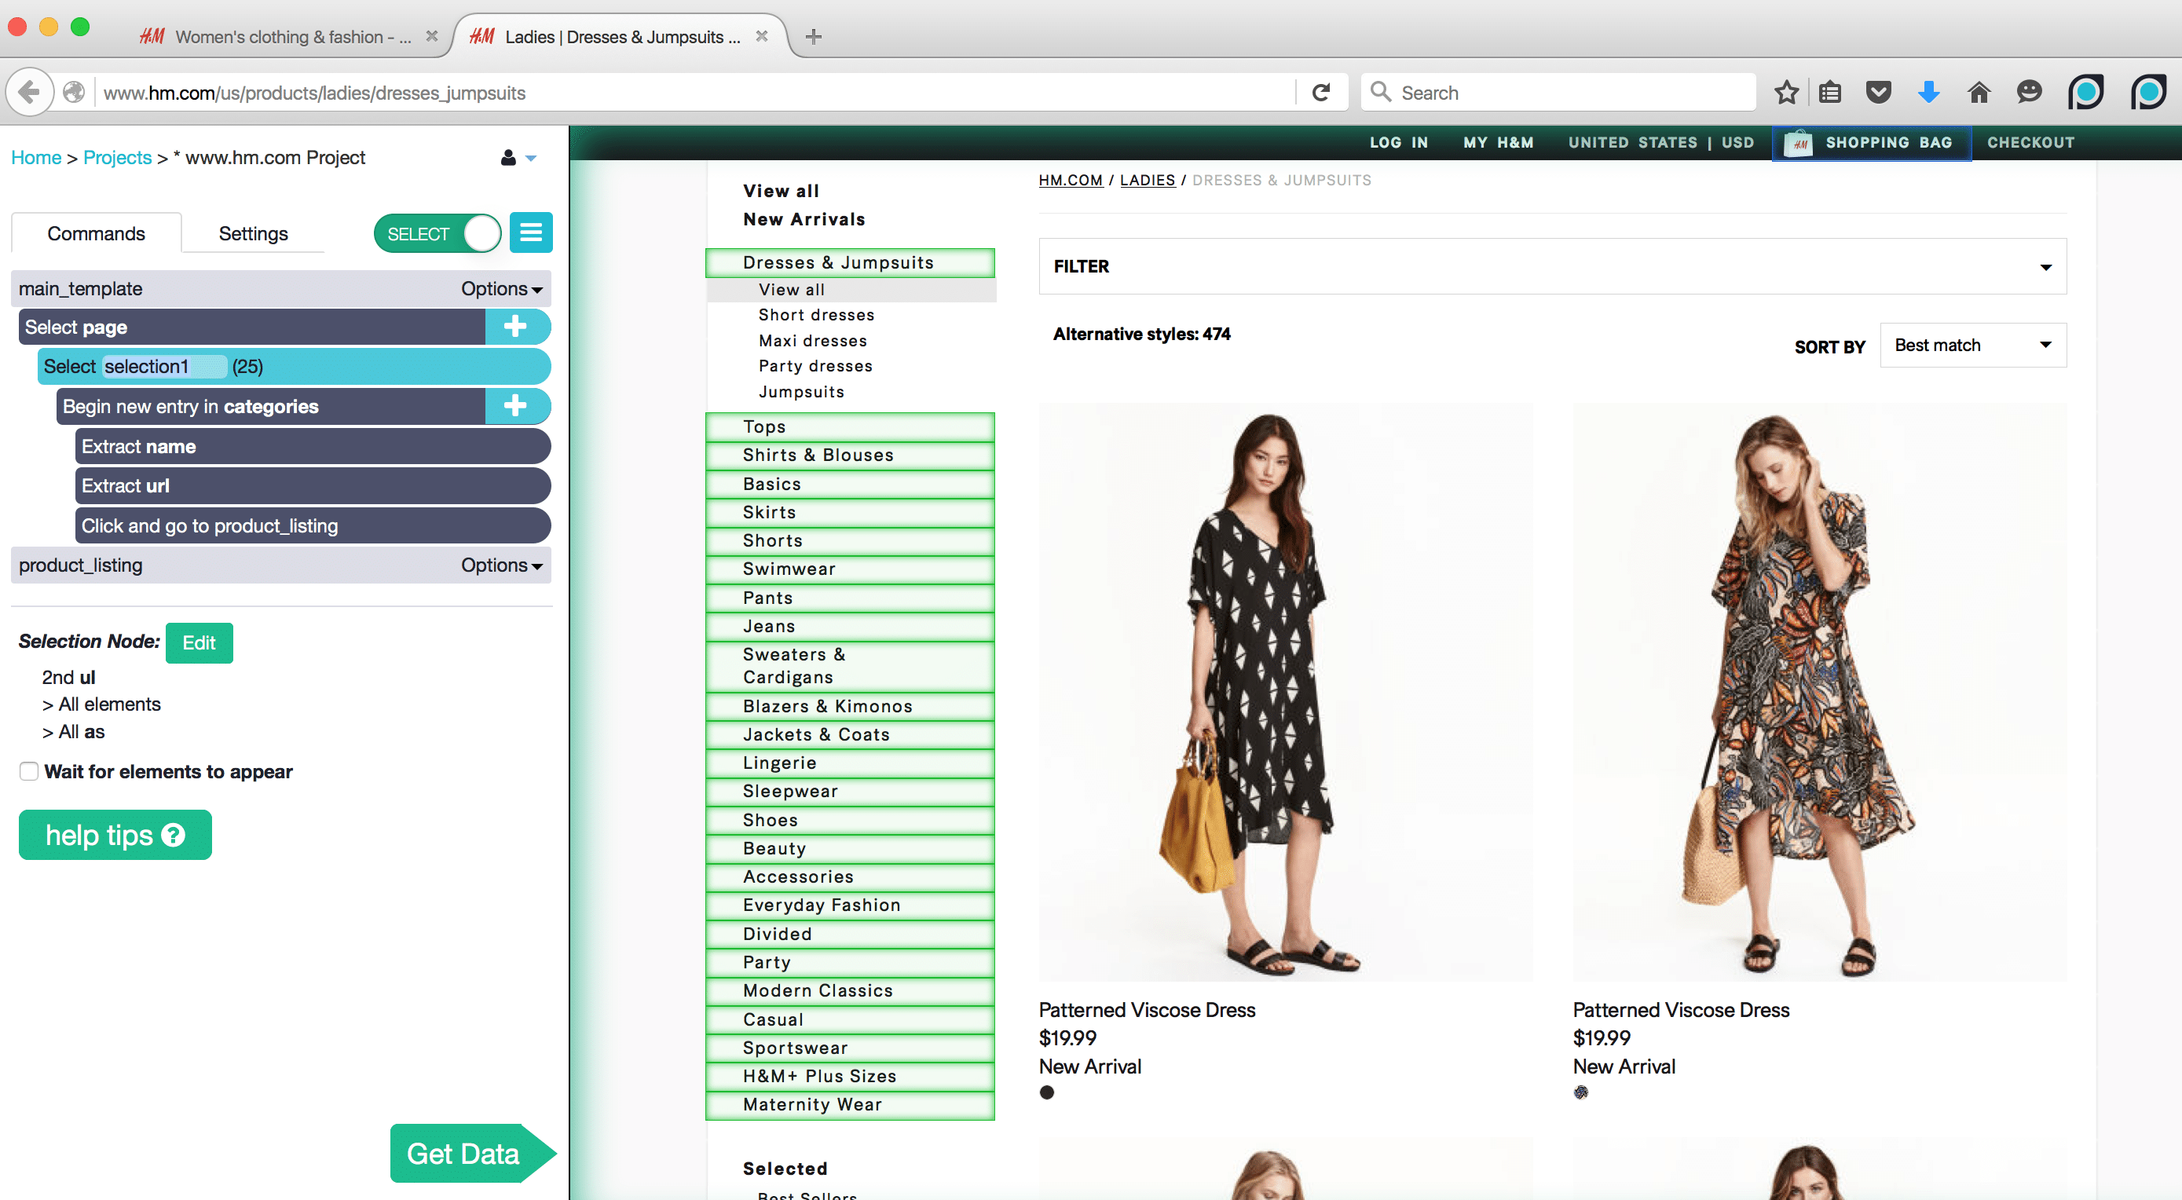The height and width of the screenshot is (1200, 2182).
Task: Switch to the Settings tab
Action: (252, 232)
